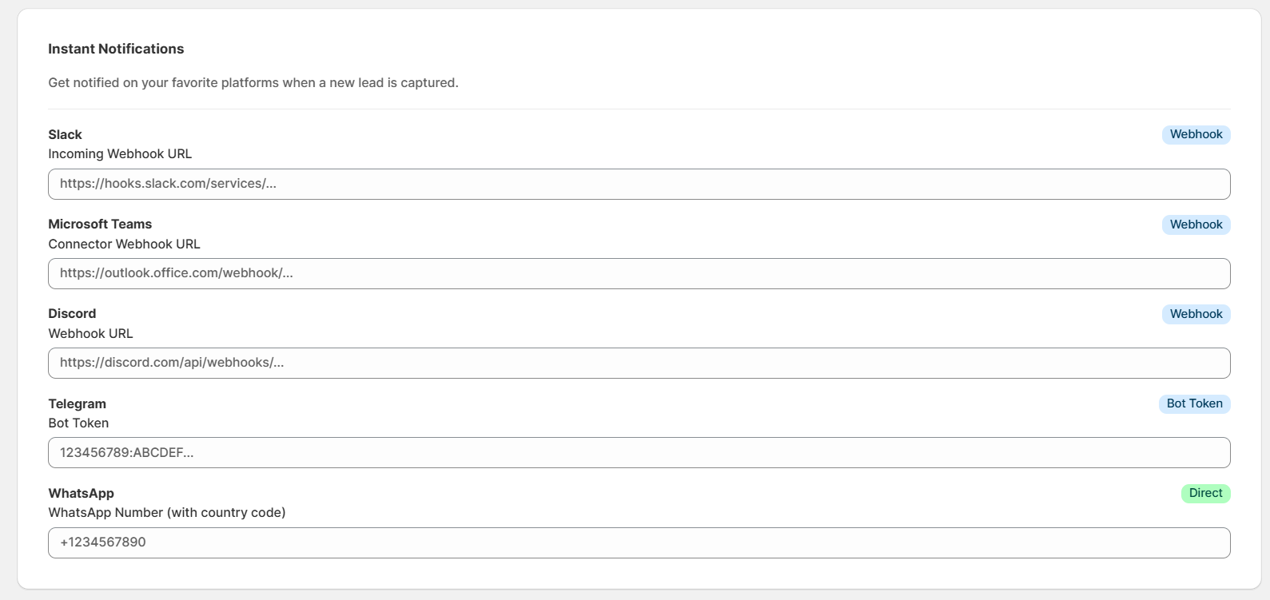The height and width of the screenshot is (600, 1270).
Task: Click the Connector Webhook URL label
Action: pyautogui.click(x=124, y=244)
